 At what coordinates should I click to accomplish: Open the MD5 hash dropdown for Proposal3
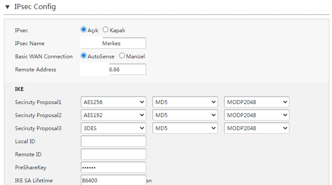coord(185,128)
